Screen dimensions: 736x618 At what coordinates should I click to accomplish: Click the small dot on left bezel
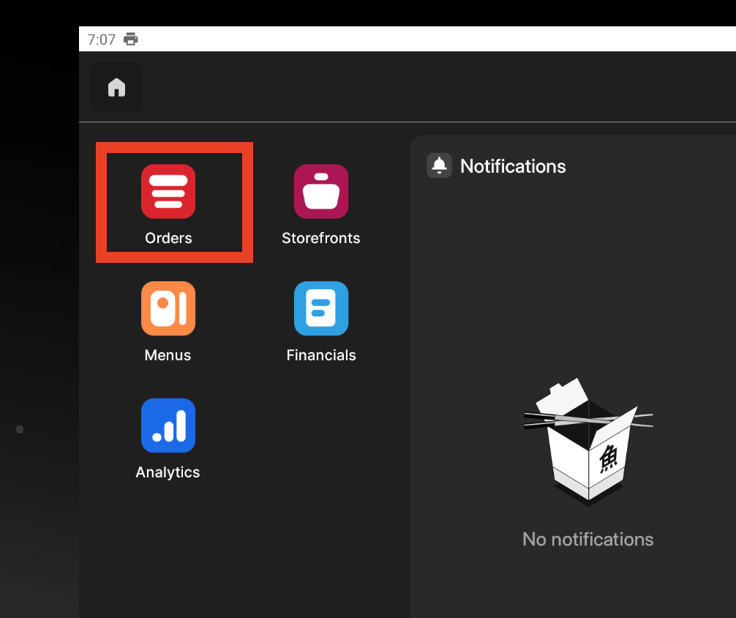20,429
